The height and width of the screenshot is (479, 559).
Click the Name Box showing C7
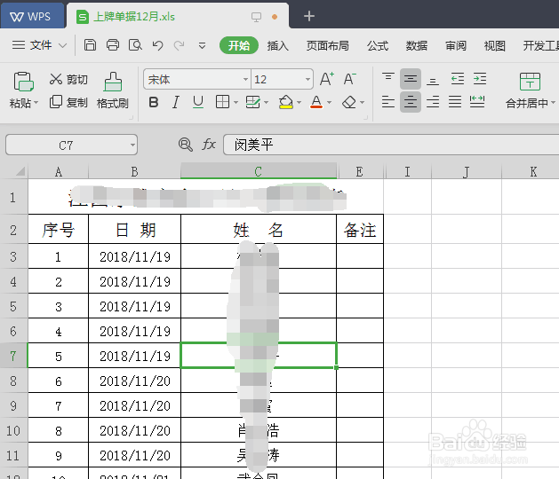(71, 145)
